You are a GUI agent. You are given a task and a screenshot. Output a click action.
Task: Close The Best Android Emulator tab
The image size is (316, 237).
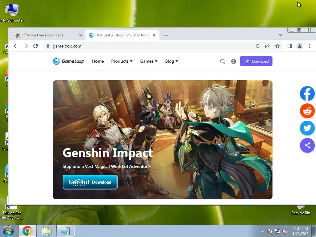point(154,35)
